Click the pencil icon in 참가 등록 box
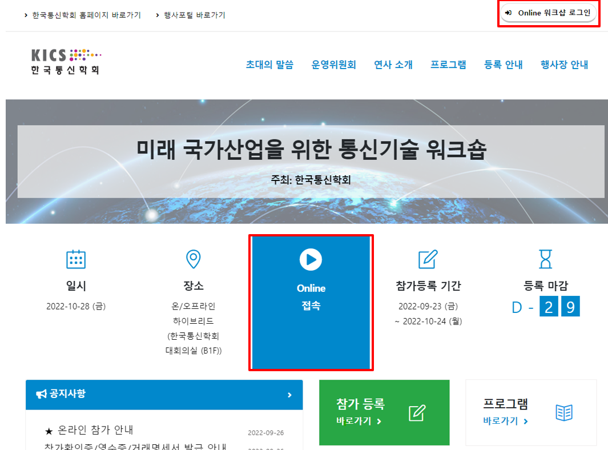Screen dimensions: 608x450 tap(417, 412)
